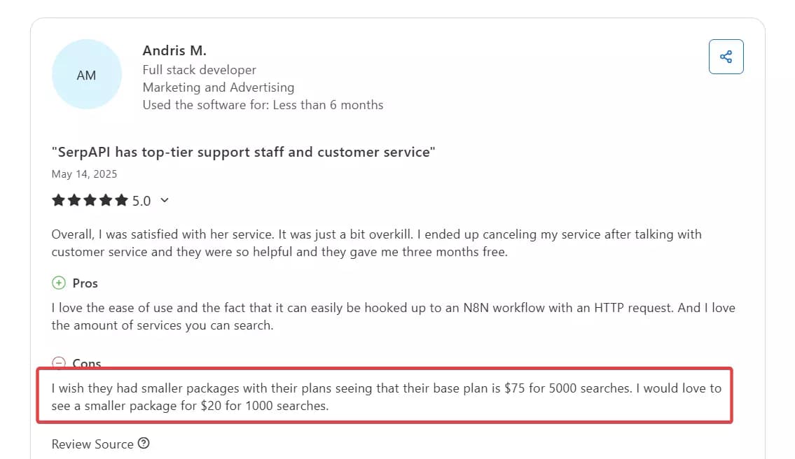Click the Marketing and Advertising industry text
Image resolution: width=795 pixels, height=459 pixels.
coord(218,87)
